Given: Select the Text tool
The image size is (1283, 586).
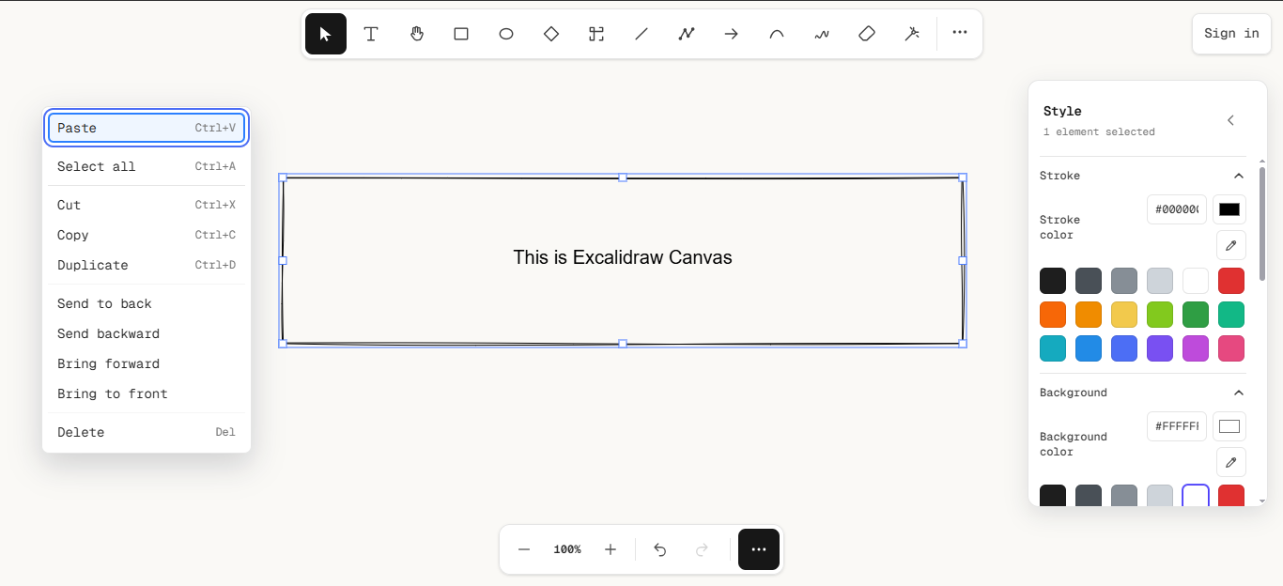Looking at the screenshot, I should (x=371, y=34).
